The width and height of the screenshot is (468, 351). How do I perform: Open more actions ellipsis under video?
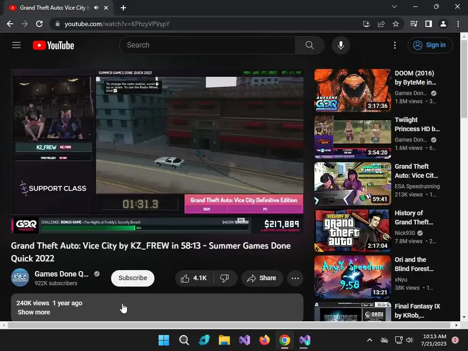click(x=295, y=278)
